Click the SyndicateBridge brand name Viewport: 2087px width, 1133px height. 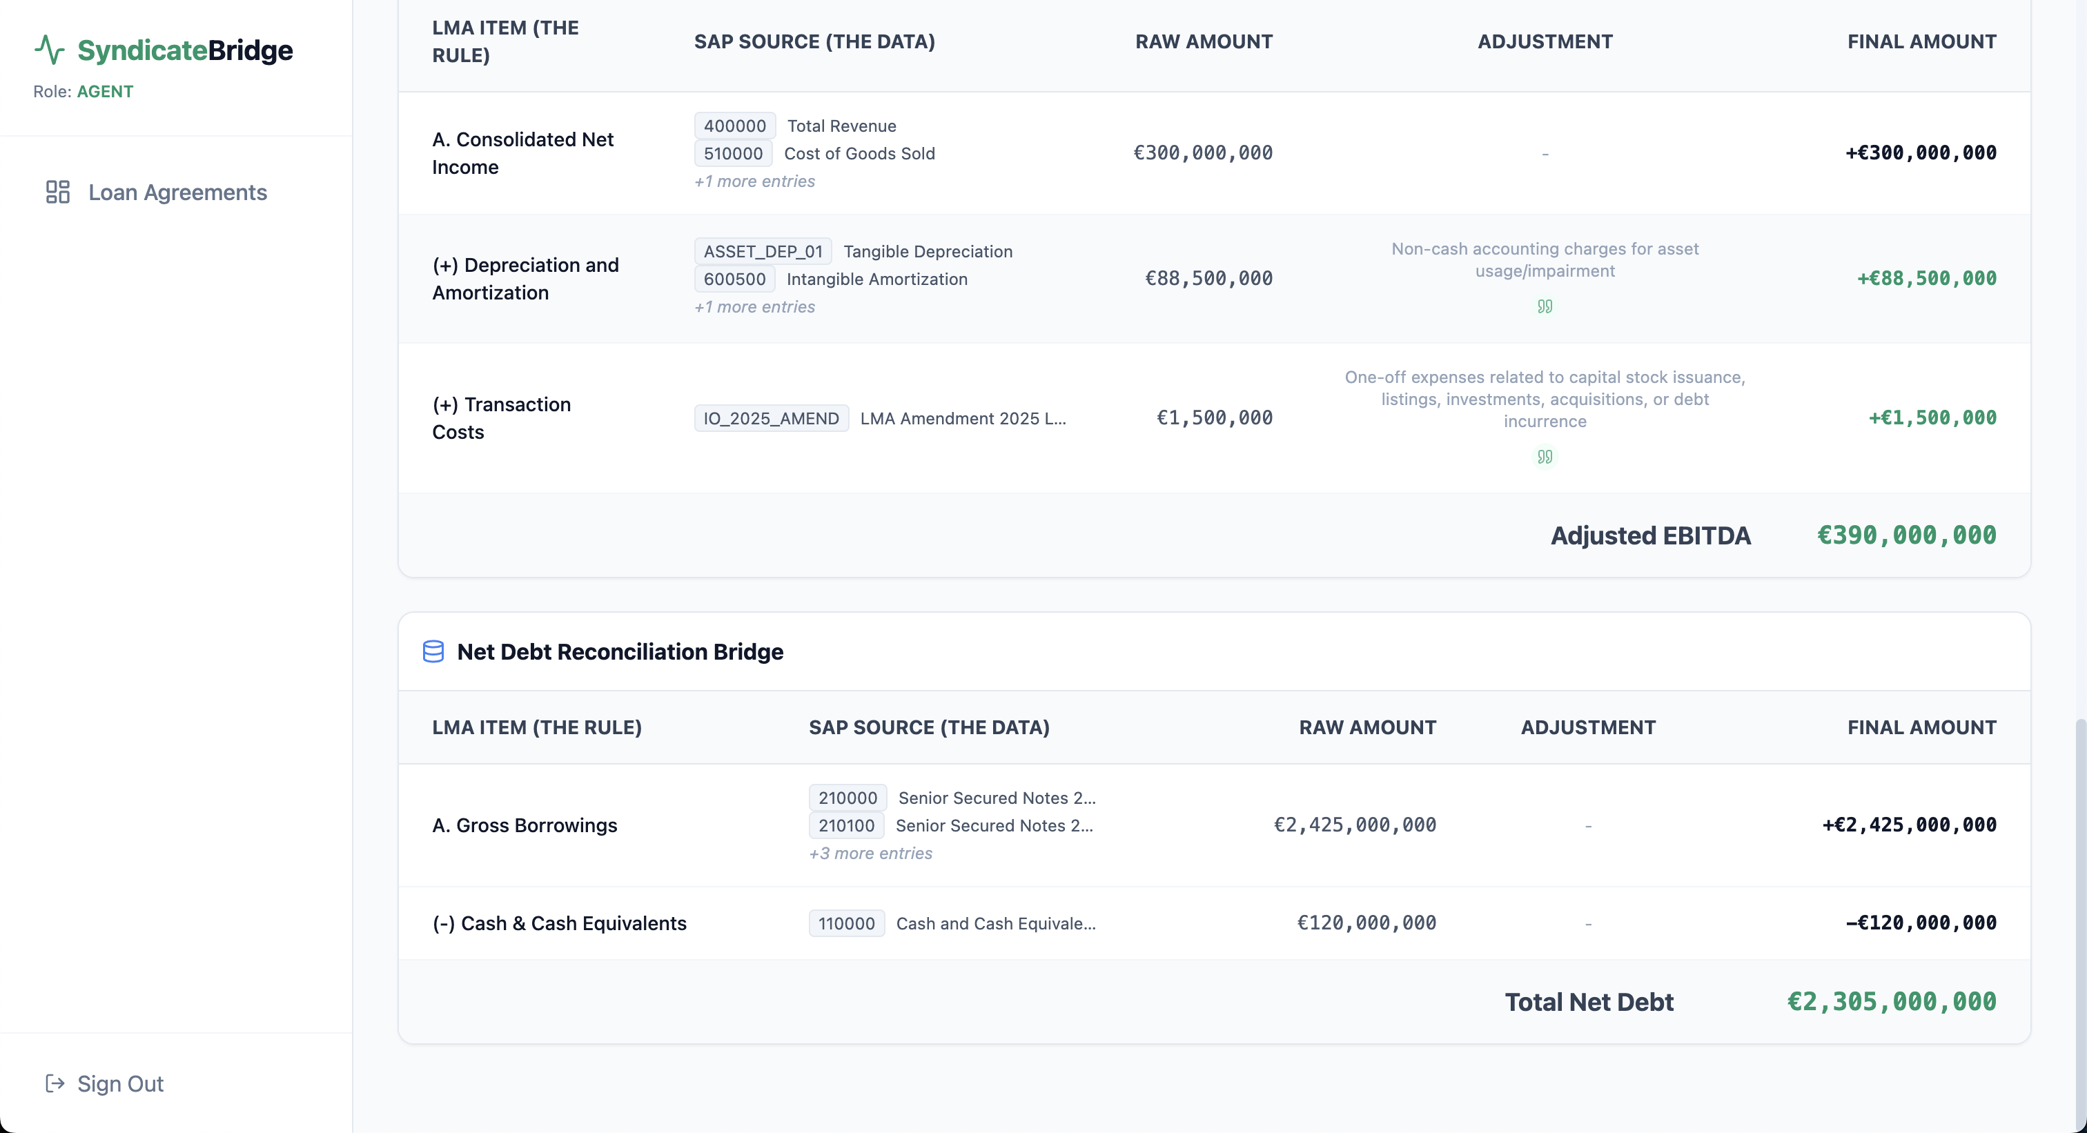pos(185,50)
